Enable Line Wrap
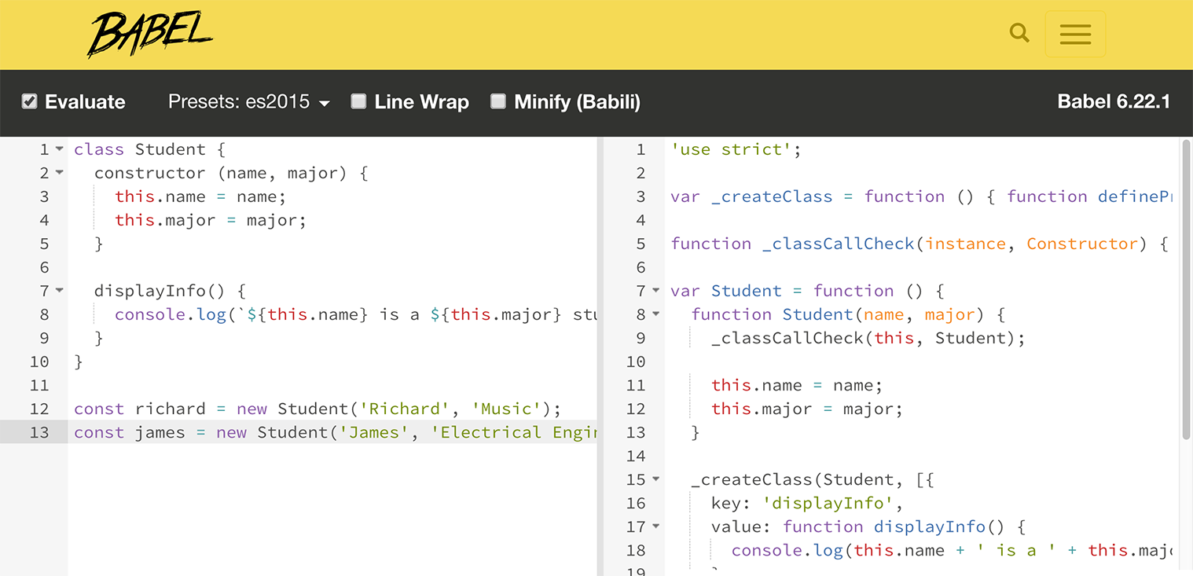This screenshot has width=1193, height=576. pos(358,101)
